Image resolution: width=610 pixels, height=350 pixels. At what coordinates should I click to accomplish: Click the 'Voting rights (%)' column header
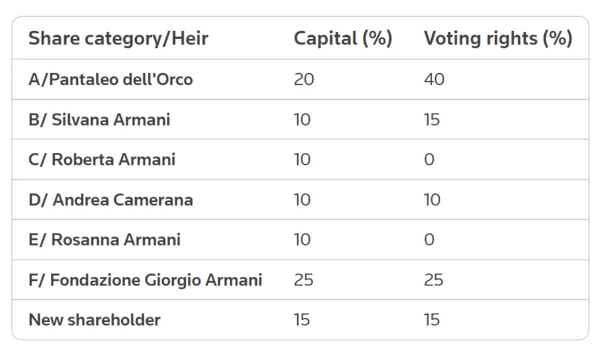[x=498, y=39]
